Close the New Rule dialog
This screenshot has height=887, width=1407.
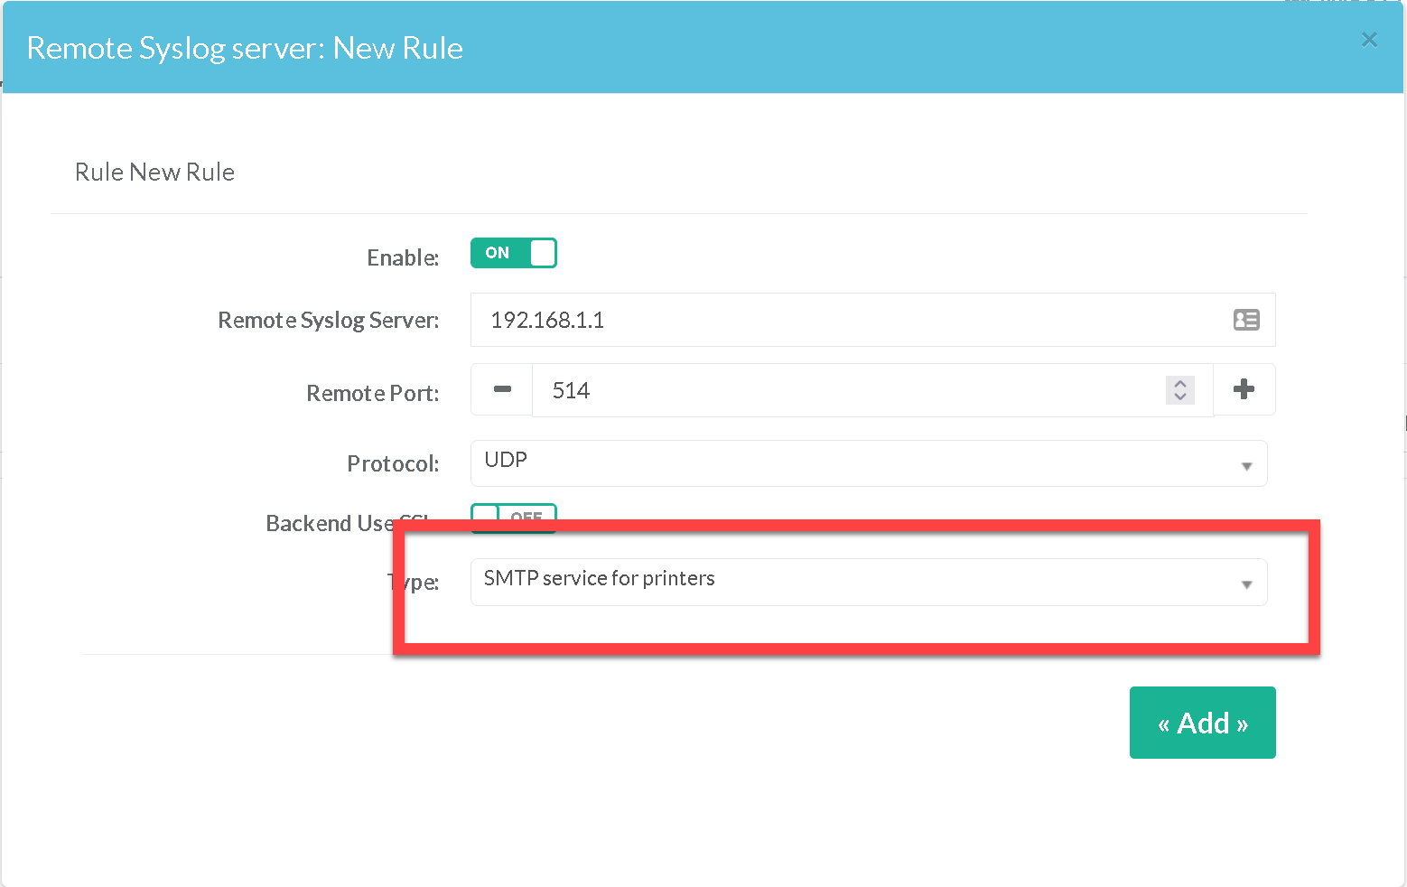coord(1369,40)
